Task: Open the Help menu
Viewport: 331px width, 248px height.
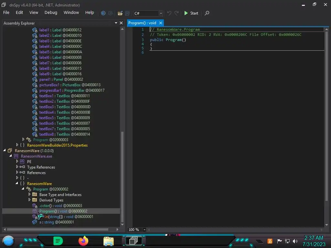Action: click(90, 13)
